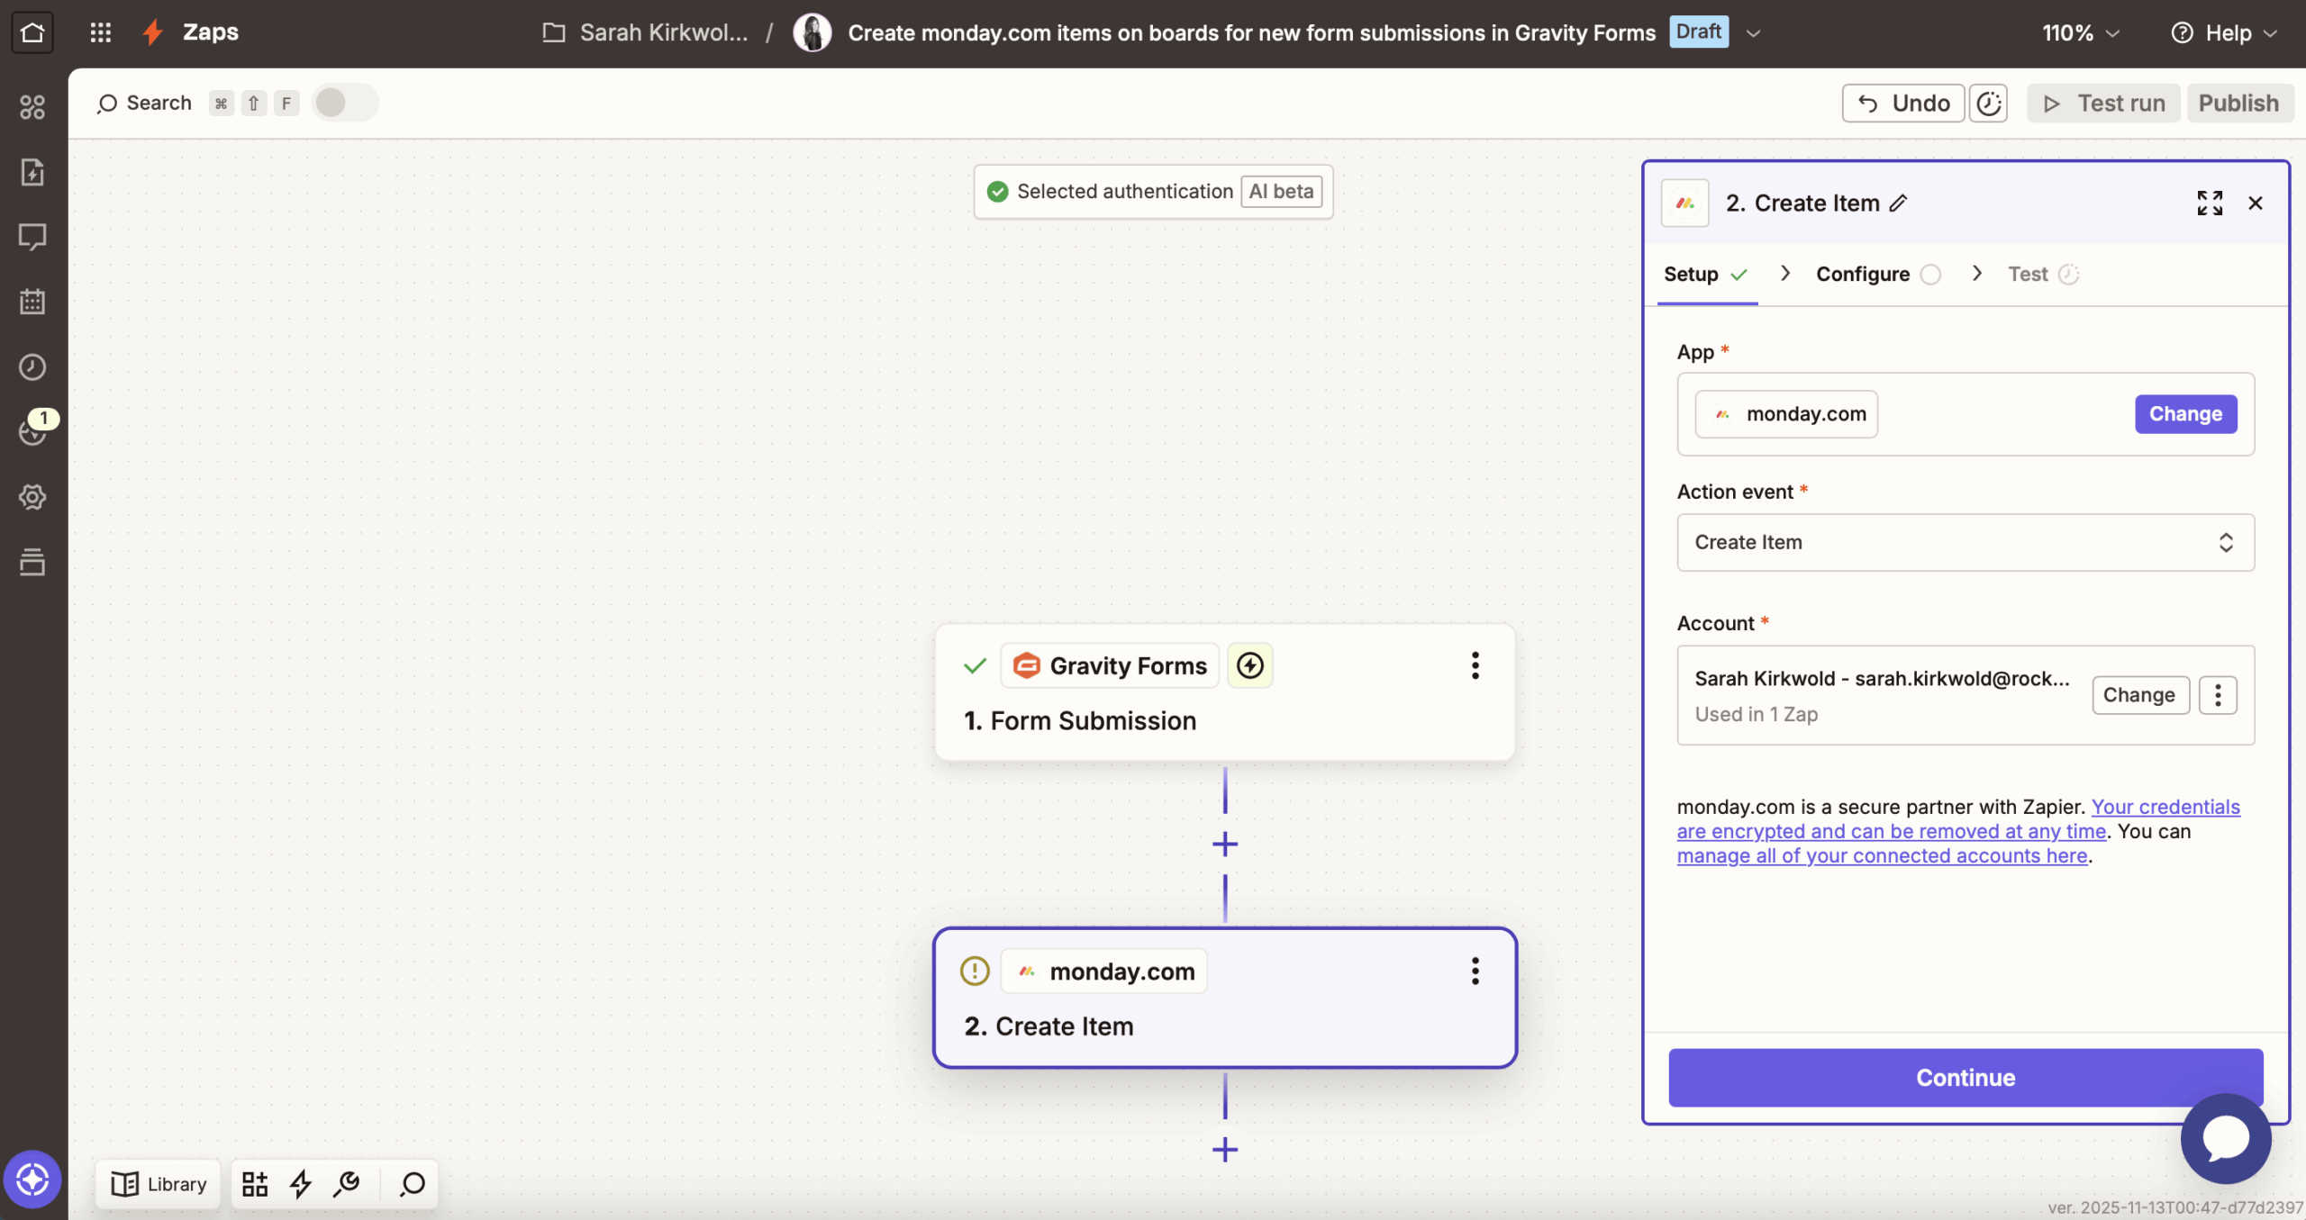Open manage all connected accounts link
The height and width of the screenshot is (1220, 2306).
pos(1880,855)
